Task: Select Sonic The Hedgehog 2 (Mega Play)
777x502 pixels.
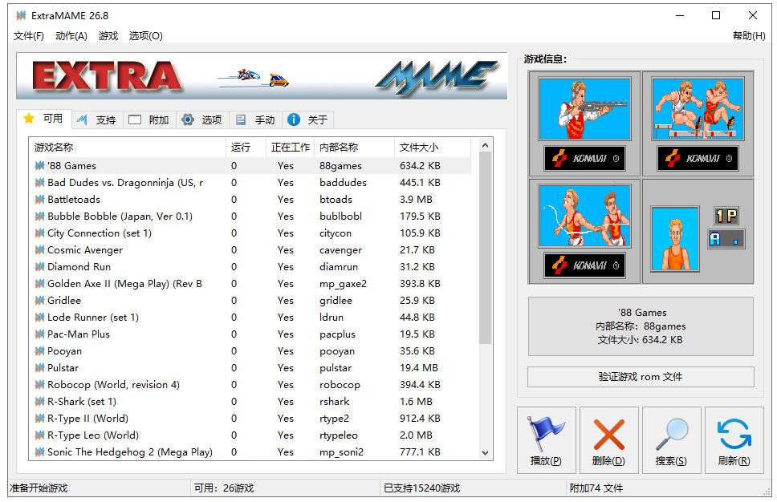Action: tap(250, 452)
